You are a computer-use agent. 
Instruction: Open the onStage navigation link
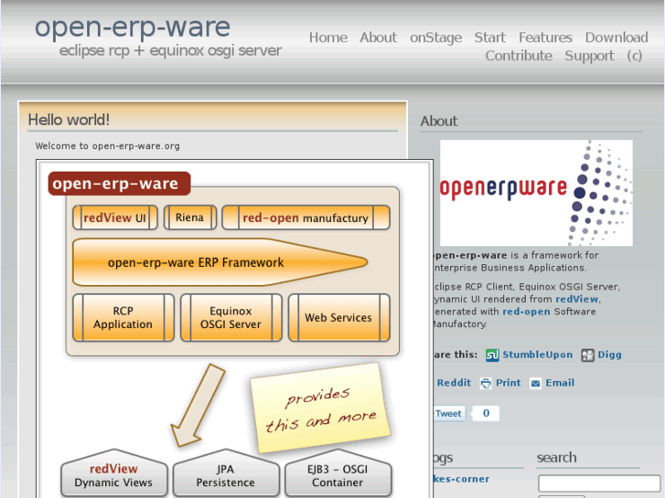point(435,37)
